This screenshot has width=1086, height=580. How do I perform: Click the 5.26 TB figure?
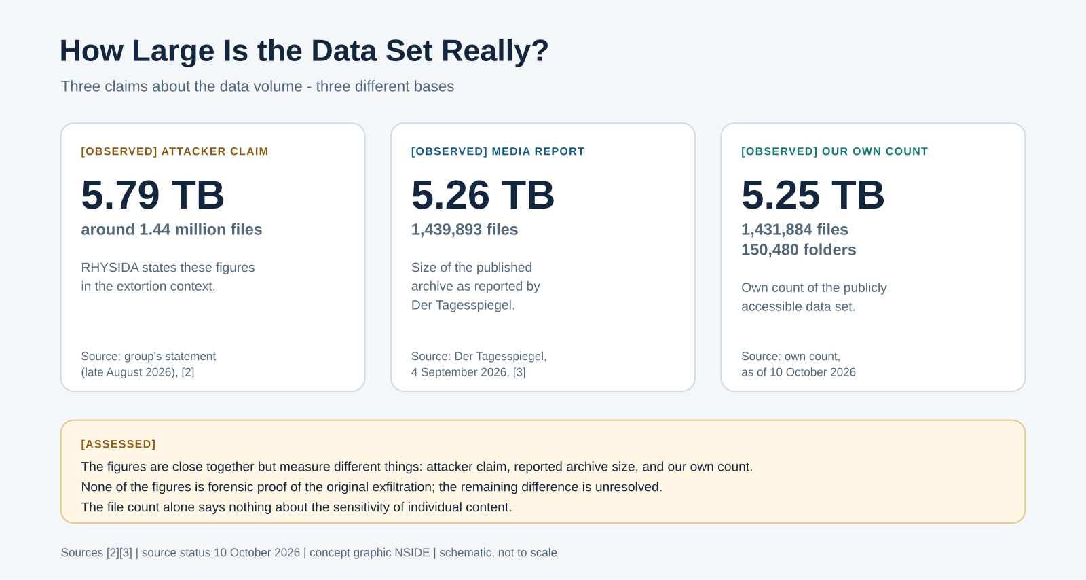(483, 195)
